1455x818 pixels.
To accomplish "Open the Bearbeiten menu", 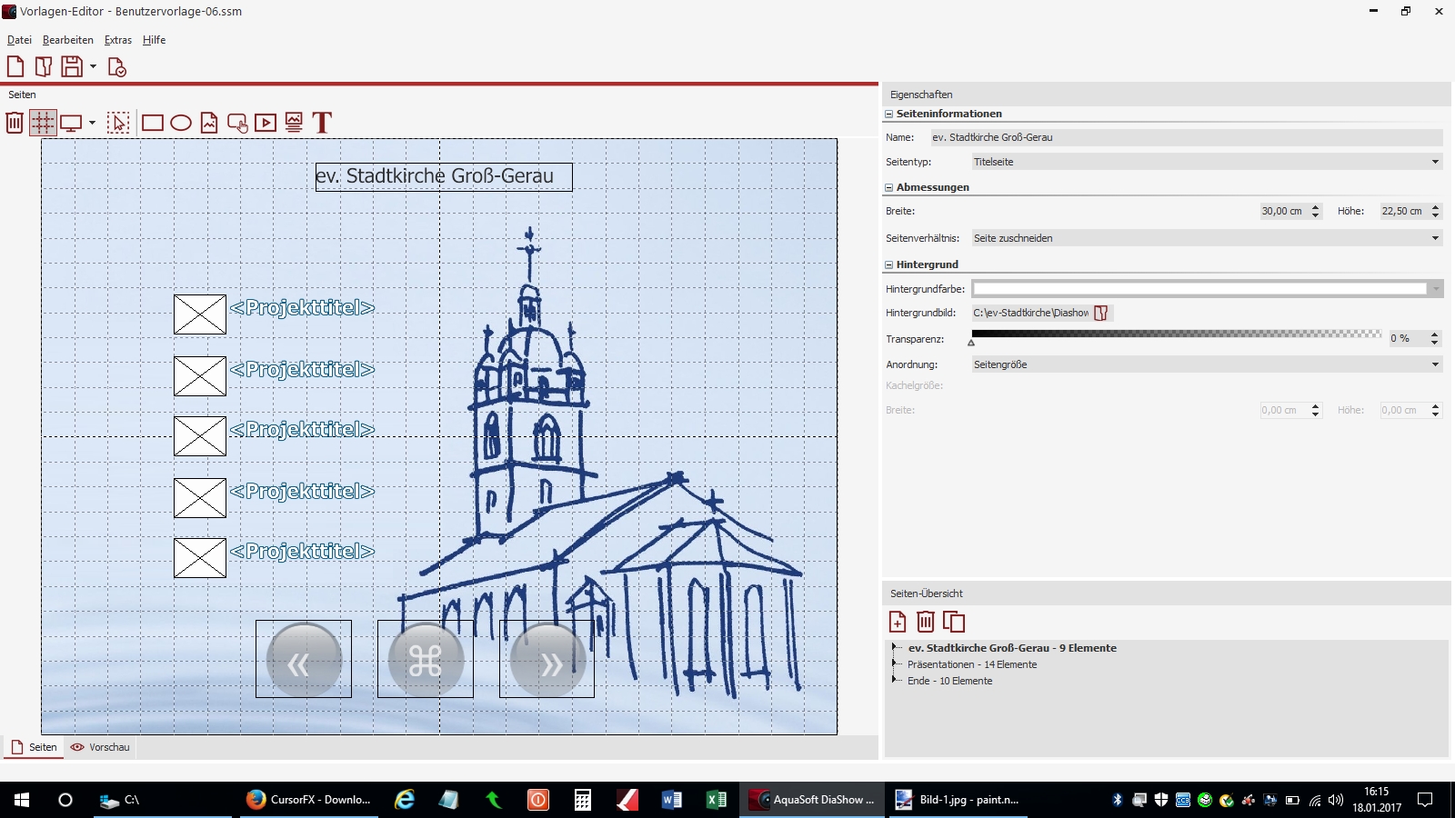I will click(68, 40).
